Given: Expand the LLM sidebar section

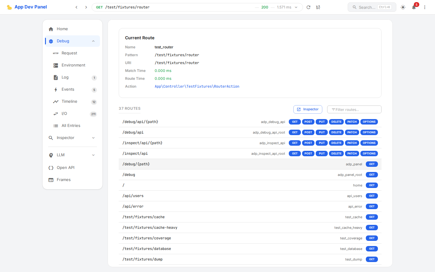Looking at the screenshot, I should 93,155.
